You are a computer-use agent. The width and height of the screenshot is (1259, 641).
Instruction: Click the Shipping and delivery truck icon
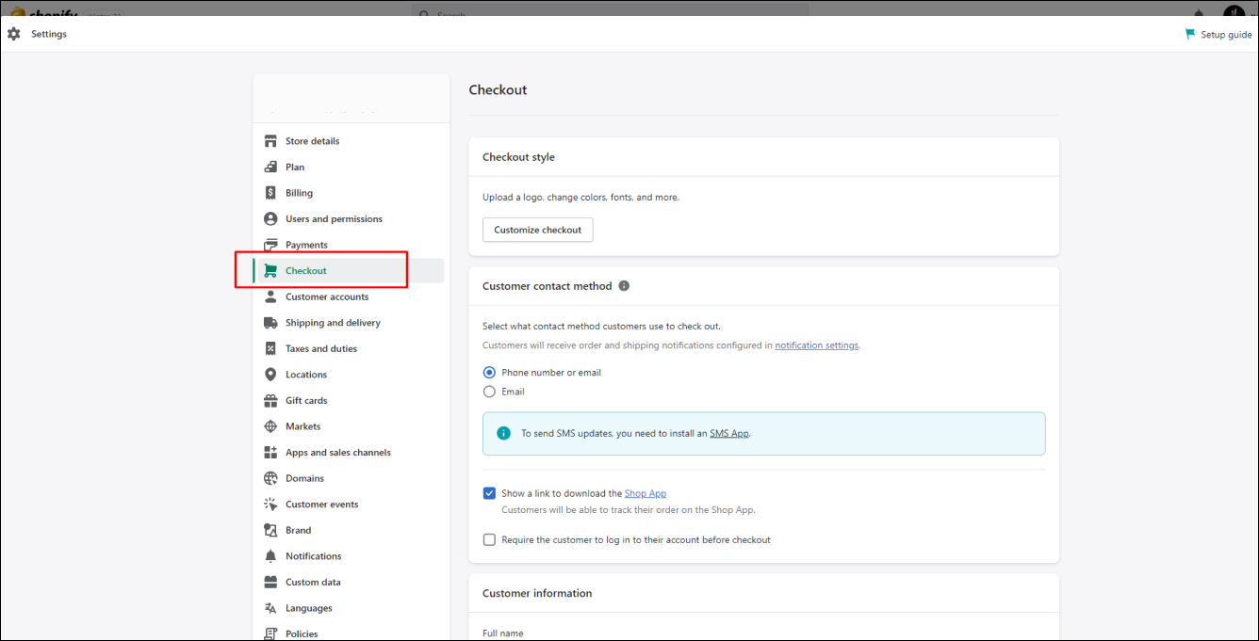pos(270,323)
